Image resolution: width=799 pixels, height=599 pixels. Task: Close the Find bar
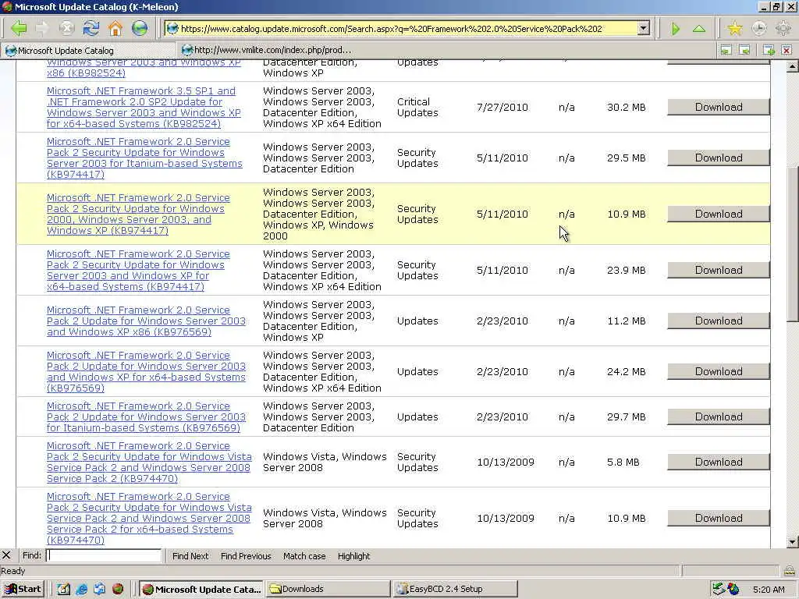[6, 555]
